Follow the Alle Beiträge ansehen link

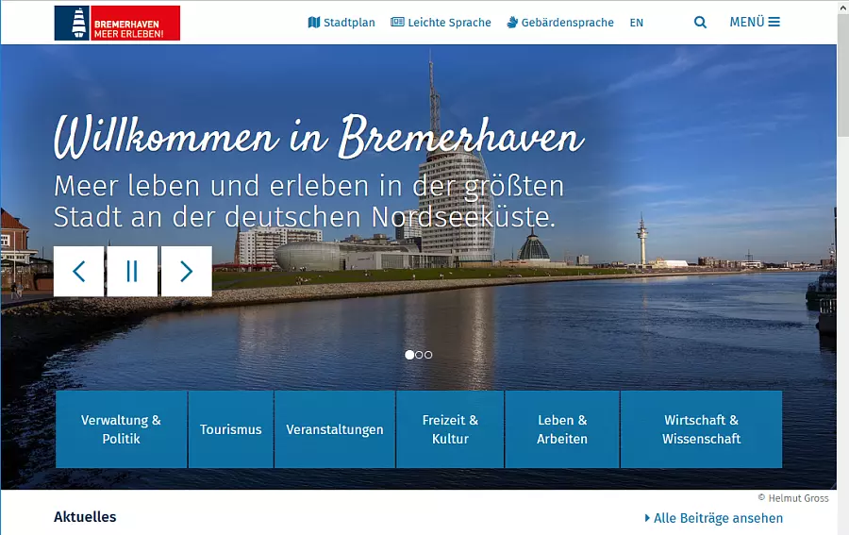click(714, 518)
